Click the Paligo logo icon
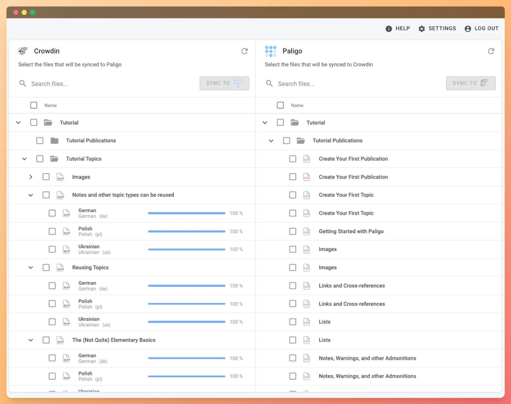The height and width of the screenshot is (404, 511). [271, 51]
